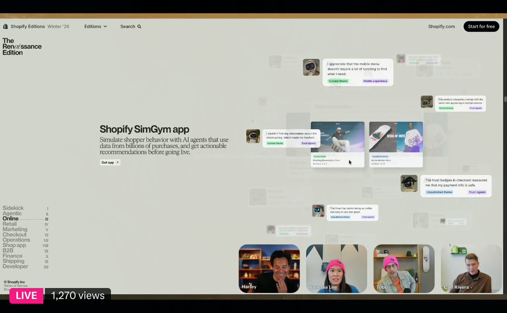Image resolution: width=507 pixels, height=313 pixels.
Task: Click Trust signals tag on trust badges comment
Action: 477,192
